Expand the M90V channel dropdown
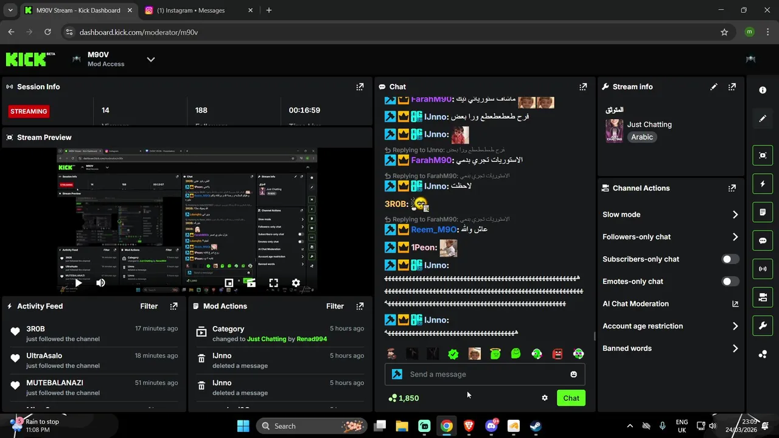The height and width of the screenshot is (438, 779). click(151, 59)
